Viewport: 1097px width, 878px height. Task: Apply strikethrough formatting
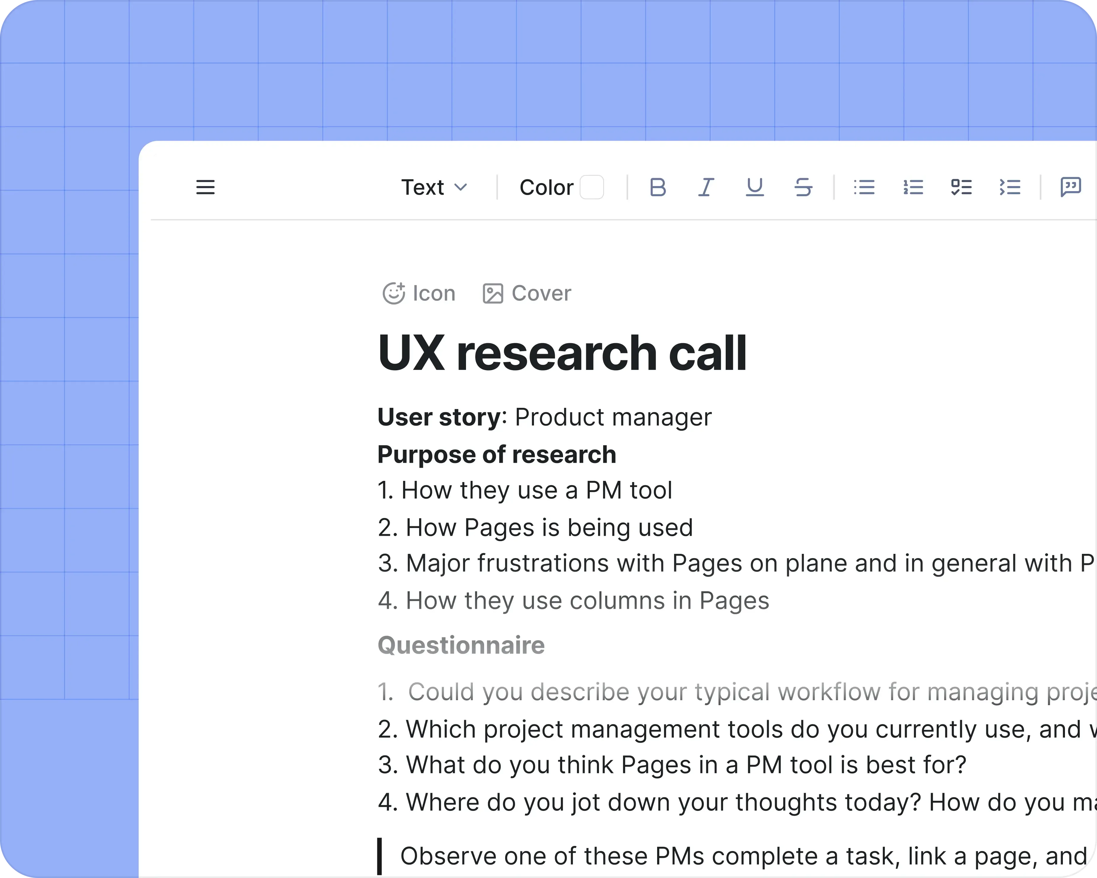click(x=803, y=187)
